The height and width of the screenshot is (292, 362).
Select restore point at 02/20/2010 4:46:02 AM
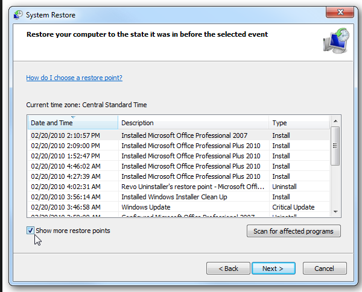179,166
